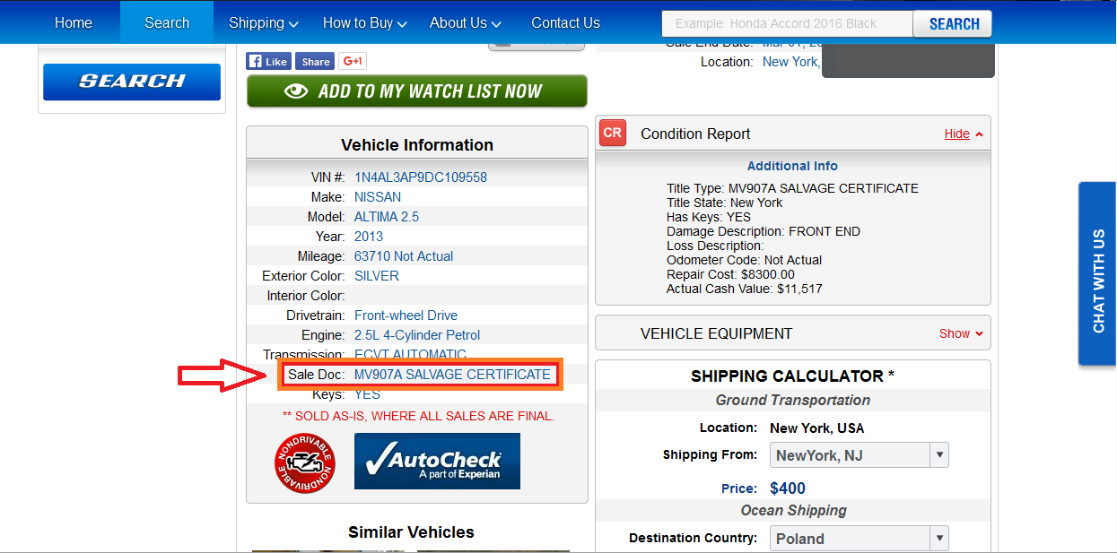Screen dimensions: 1117x553
Task: Click the Nondrivable engine badge icon
Action: [x=304, y=462]
